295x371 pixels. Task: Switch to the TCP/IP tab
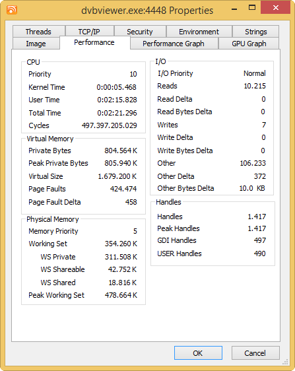89,32
